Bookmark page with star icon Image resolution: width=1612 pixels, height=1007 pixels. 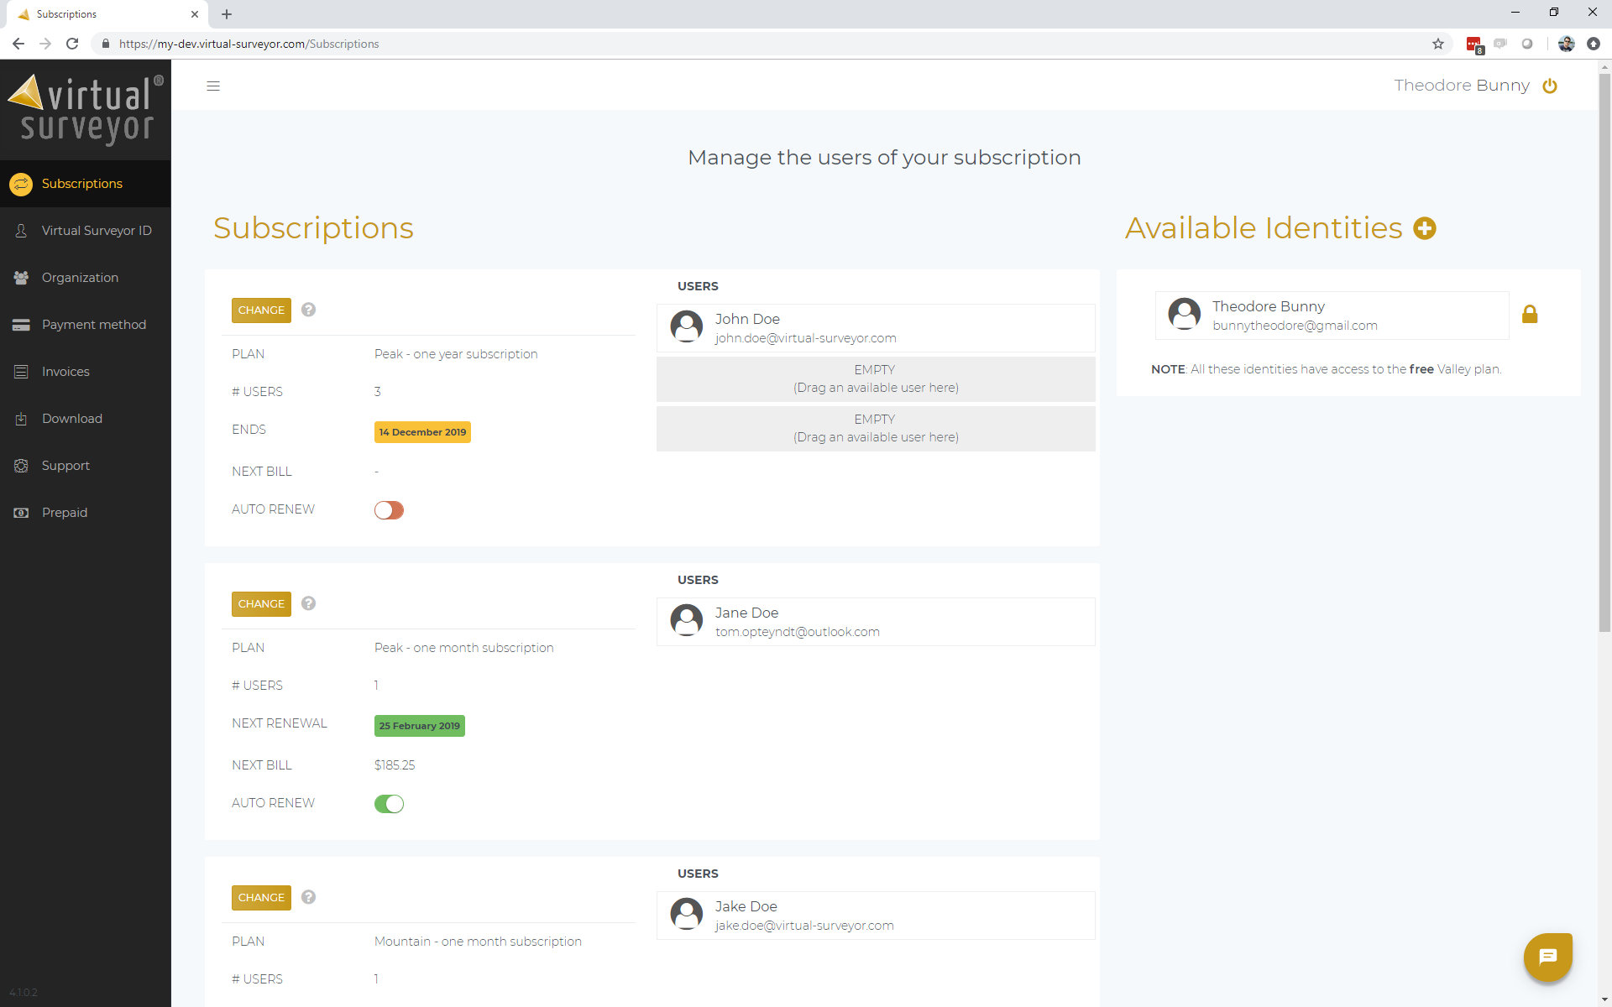[x=1438, y=44]
